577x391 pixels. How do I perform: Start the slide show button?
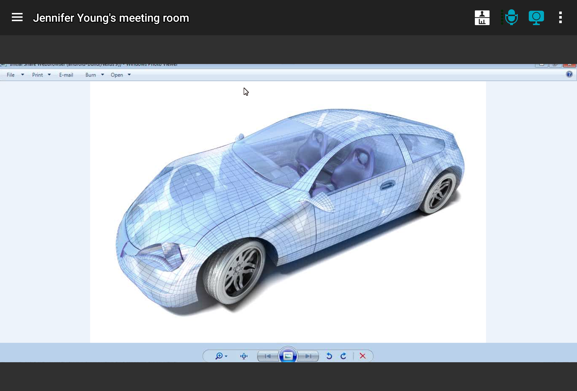tap(288, 356)
